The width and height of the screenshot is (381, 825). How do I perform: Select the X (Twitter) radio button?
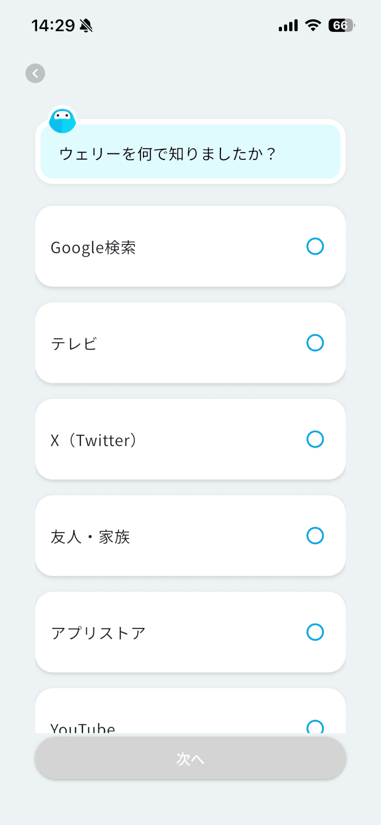coord(315,439)
